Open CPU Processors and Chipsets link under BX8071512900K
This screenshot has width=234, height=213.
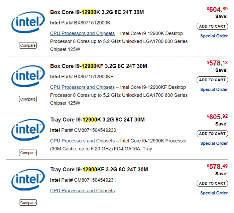(82, 33)
